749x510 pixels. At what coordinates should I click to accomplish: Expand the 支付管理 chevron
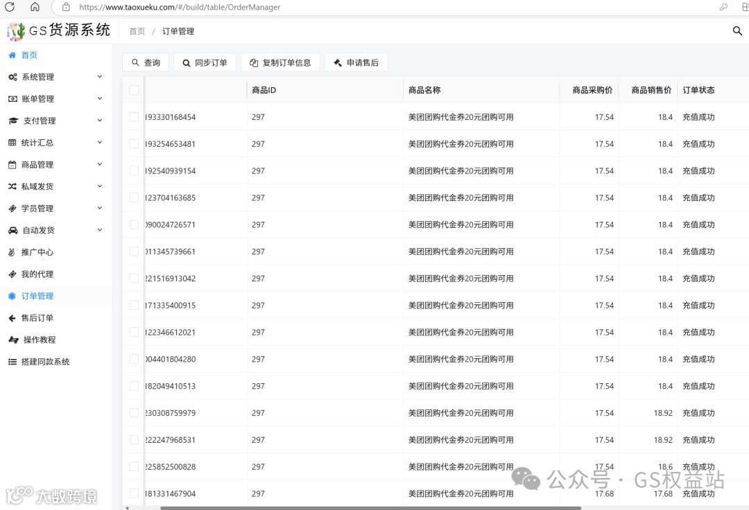coord(100,121)
